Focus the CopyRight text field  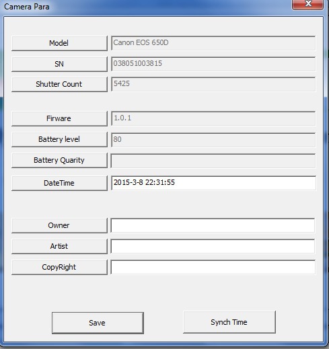tap(213, 267)
